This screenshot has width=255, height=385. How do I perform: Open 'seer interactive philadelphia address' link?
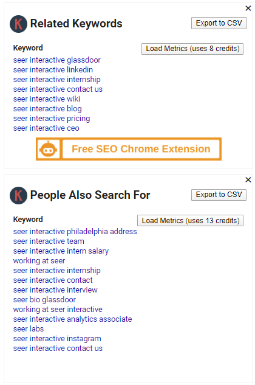click(75, 232)
